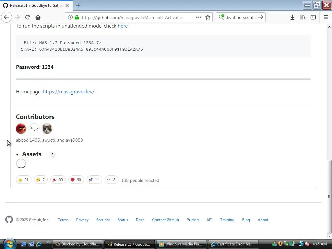The height and width of the screenshot is (249, 332).
Task: Click the green padlock security icon
Action: click(x=77, y=18)
